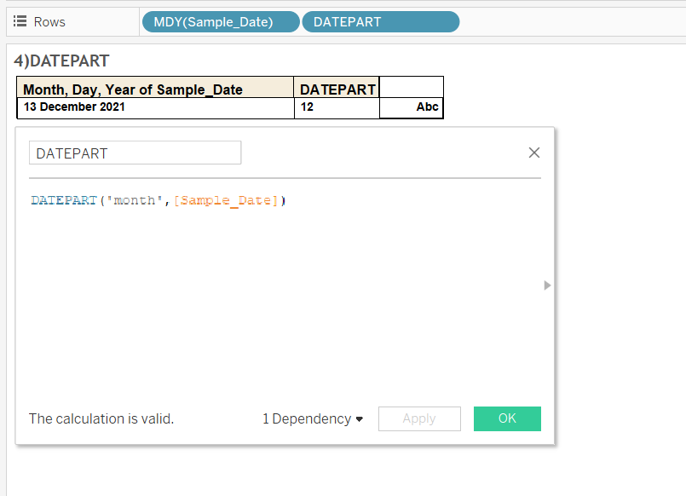Expand the function reference arrow

547,285
